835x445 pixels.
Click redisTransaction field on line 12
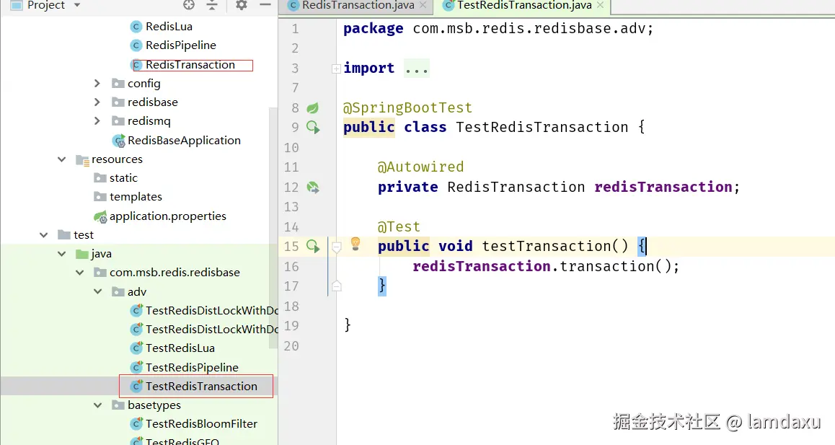663,187
